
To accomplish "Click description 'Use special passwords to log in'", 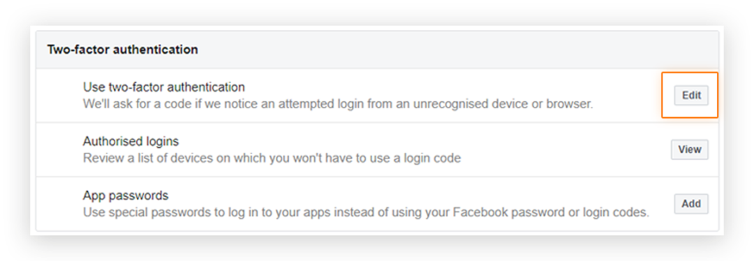I will click(366, 212).
